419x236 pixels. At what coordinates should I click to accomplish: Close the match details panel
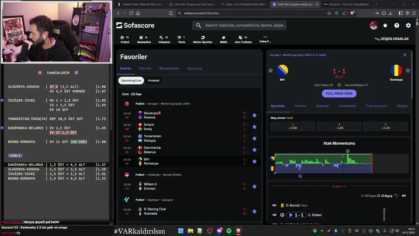click(x=405, y=55)
